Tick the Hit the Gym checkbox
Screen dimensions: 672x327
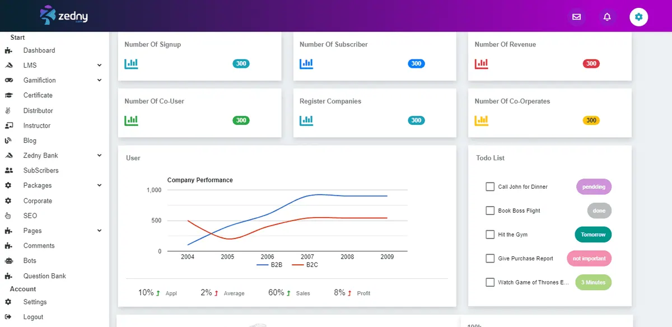[490, 235]
